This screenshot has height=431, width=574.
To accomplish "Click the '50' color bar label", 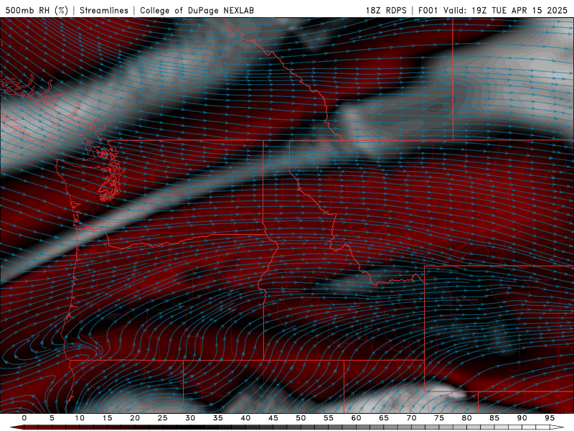I will (301, 418).
